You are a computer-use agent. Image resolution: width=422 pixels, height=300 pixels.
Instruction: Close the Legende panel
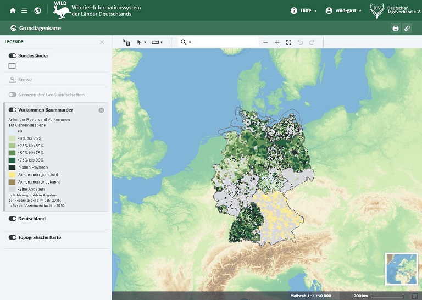(x=102, y=42)
